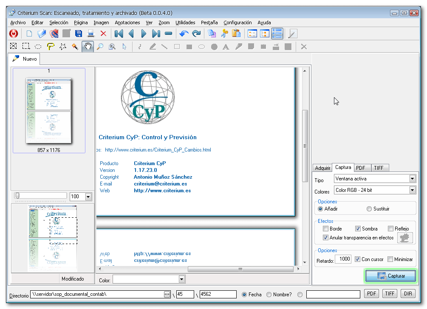Open a file with the folder icon
This screenshot has height=309, width=427.
(42, 34)
